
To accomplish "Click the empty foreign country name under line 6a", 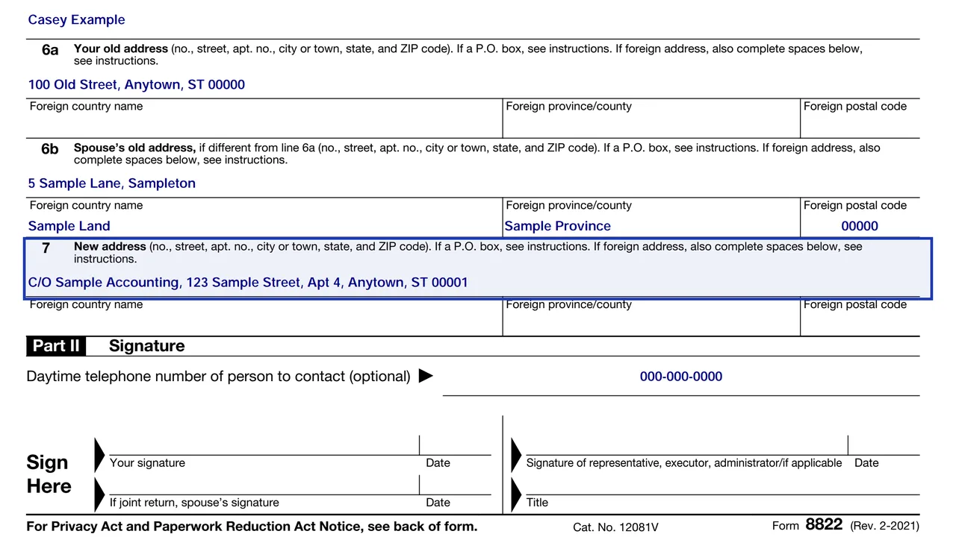I will 264,119.
